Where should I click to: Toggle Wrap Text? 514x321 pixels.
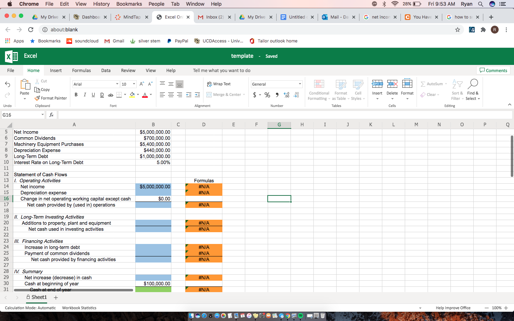coord(219,84)
